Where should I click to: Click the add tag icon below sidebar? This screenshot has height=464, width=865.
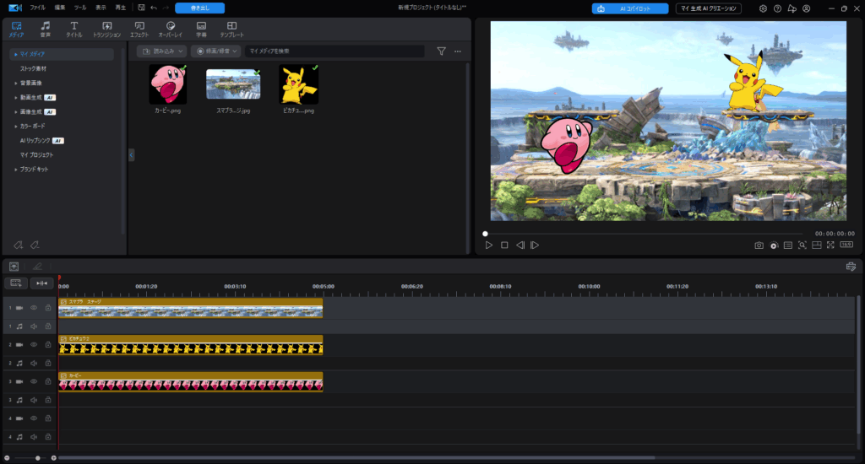[19, 245]
